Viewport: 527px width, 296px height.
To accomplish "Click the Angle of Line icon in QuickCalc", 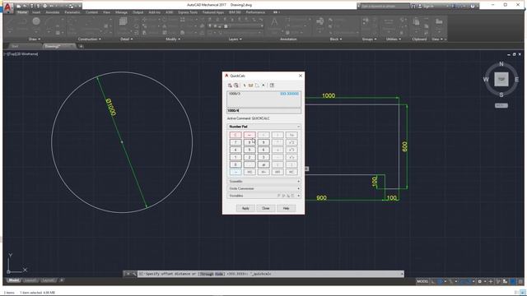I will (257, 86).
